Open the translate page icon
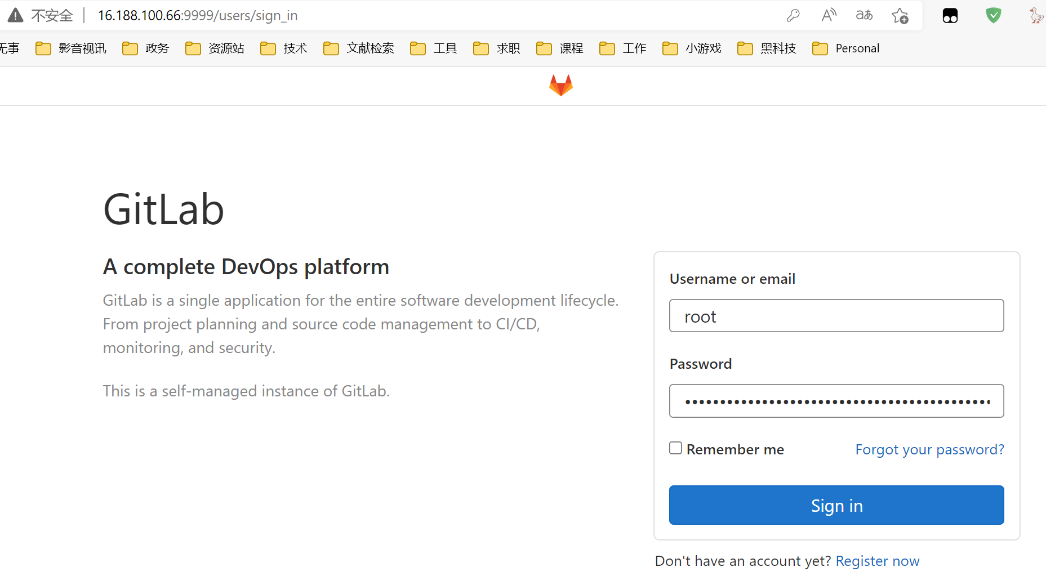Image resolution: width=1046 pixels, height=576 pixels. 864,15
